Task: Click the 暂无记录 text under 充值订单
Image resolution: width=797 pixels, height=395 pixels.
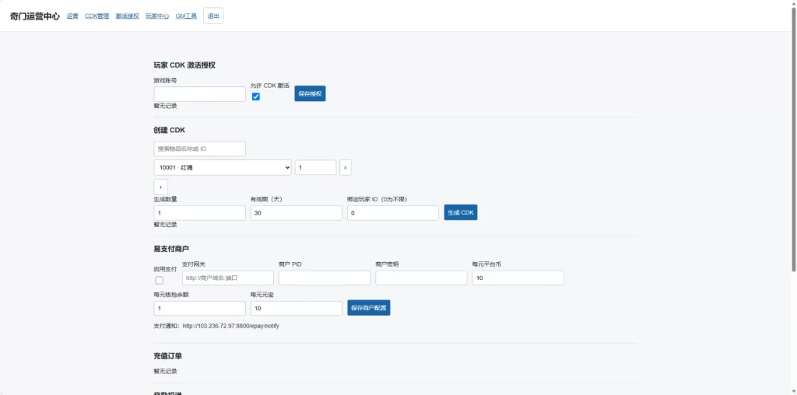Action: coord(165,371)
